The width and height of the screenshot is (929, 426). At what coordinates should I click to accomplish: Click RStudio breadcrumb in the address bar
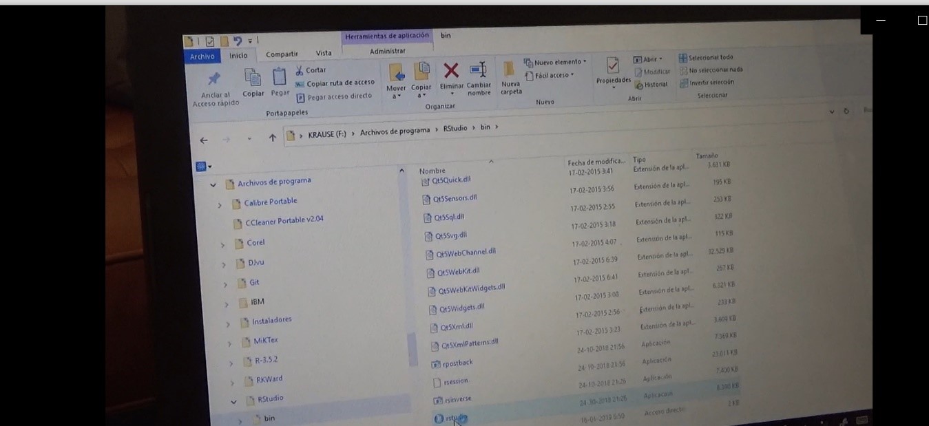tap(455, 129)
